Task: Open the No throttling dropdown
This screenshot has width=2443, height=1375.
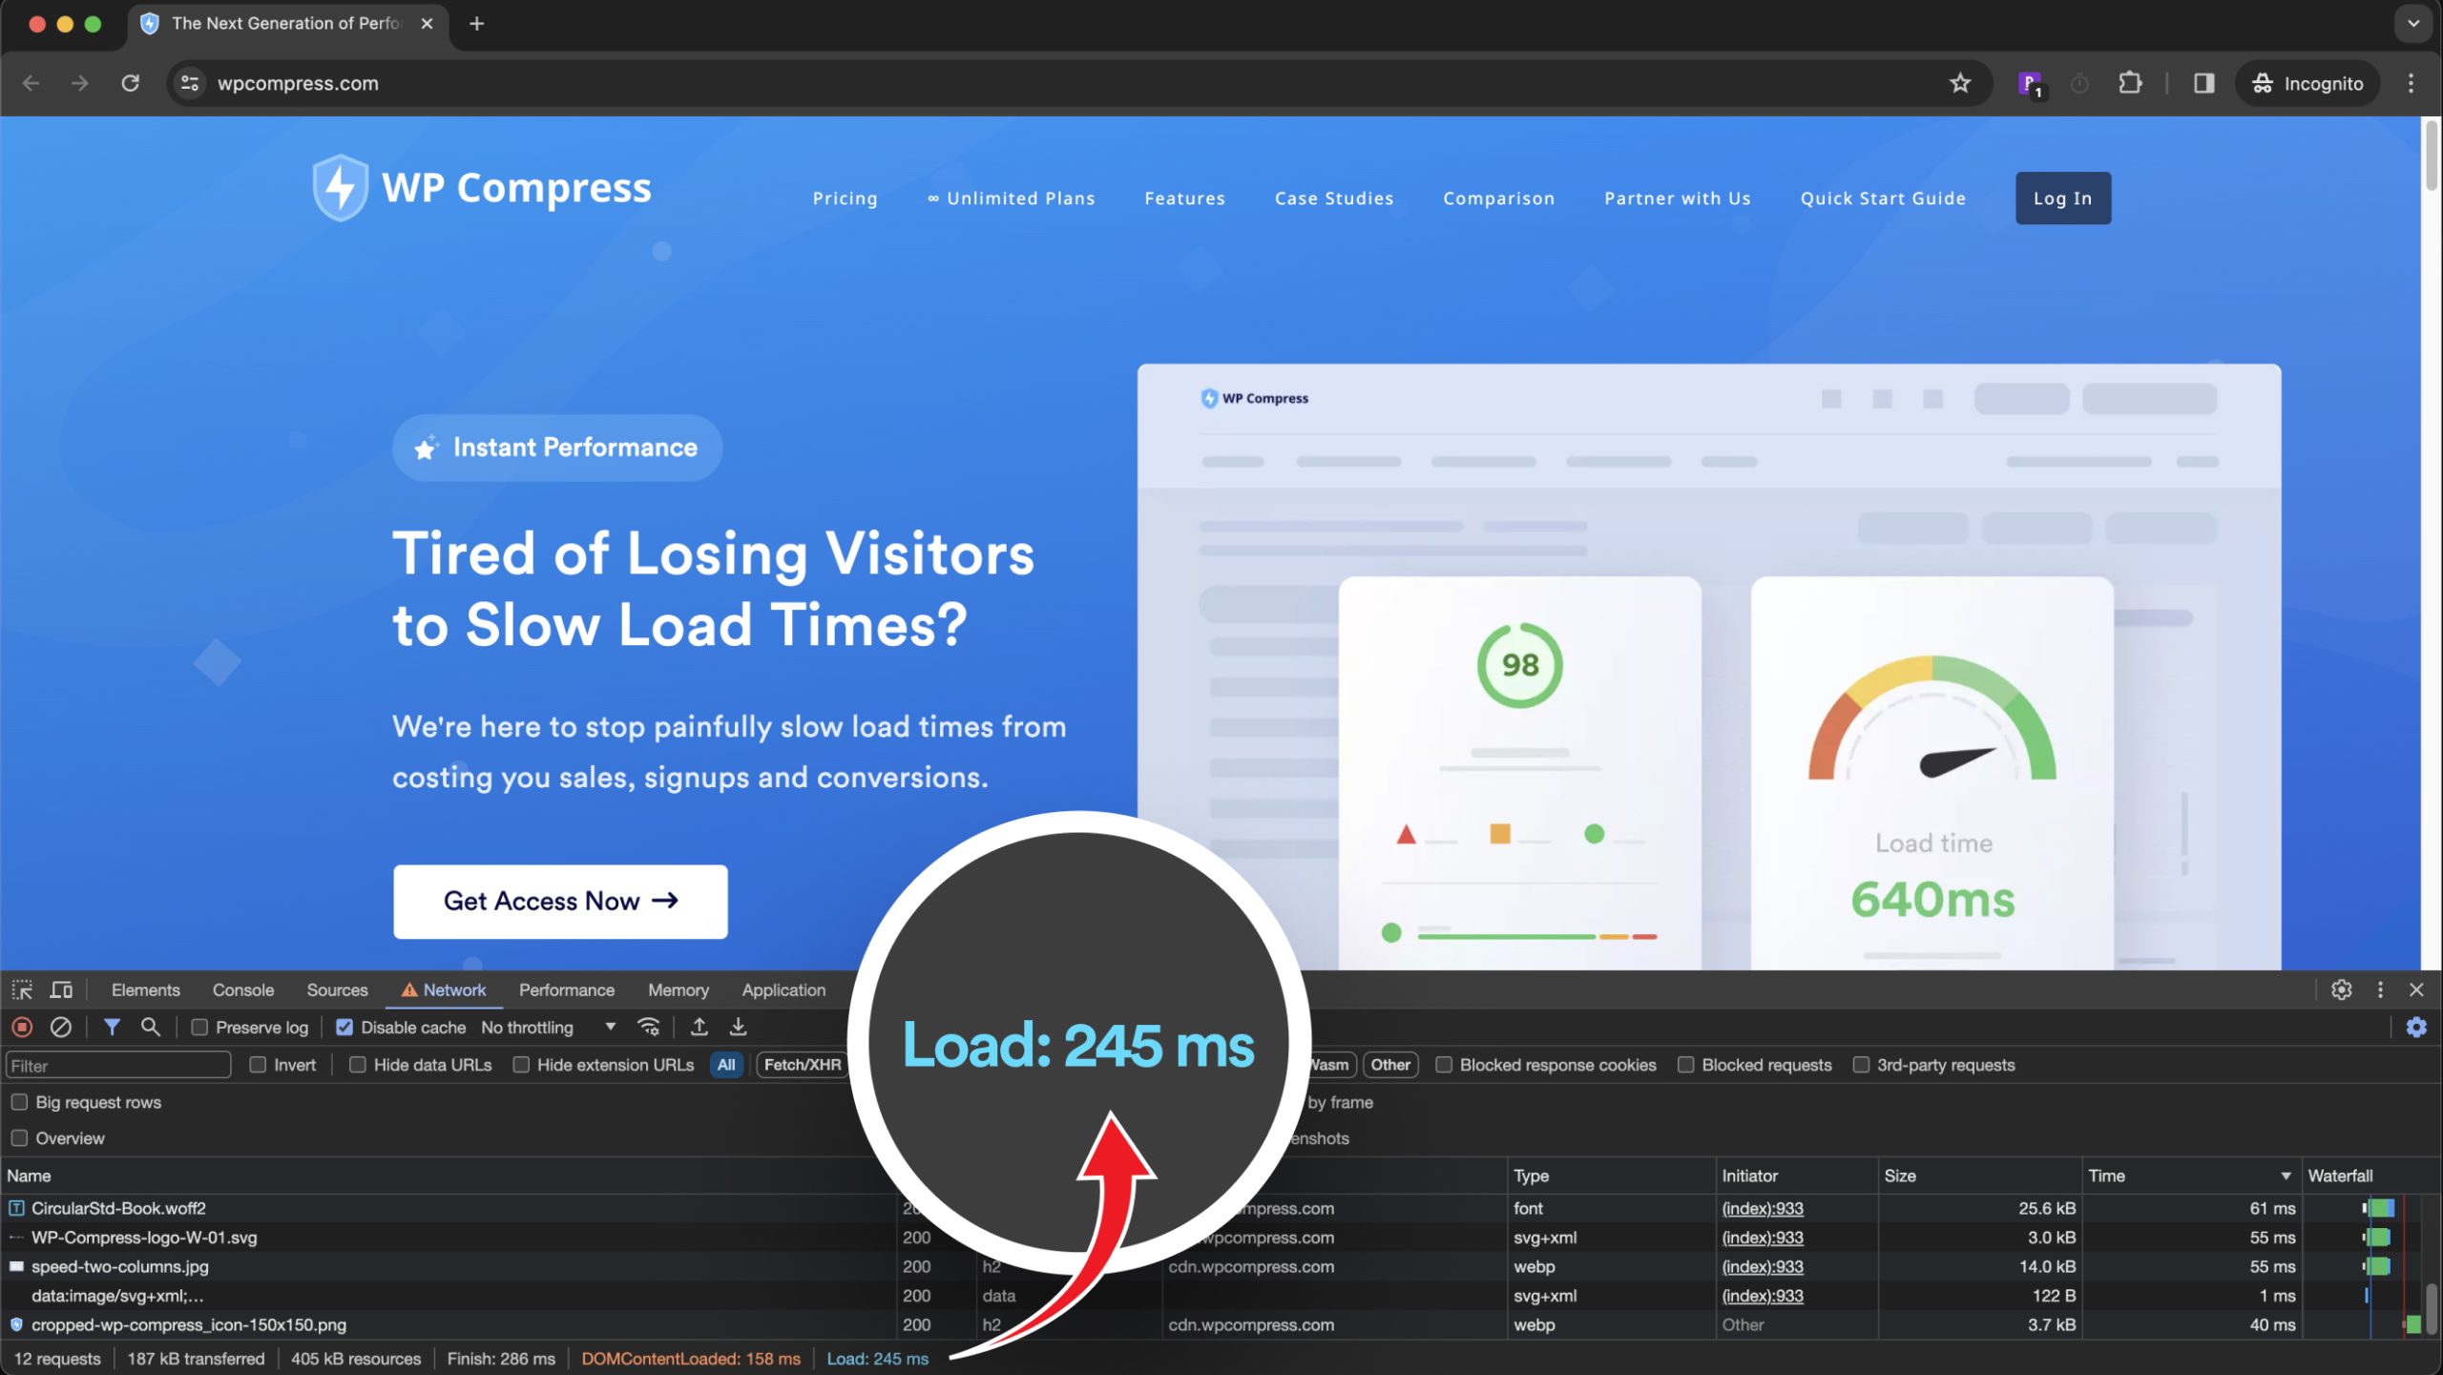Action: point(549,1027)
